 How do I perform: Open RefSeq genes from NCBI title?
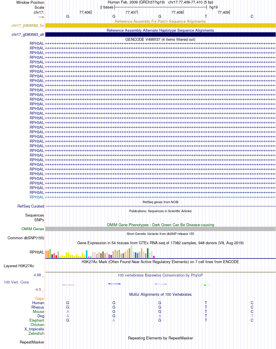coord(160,202)
